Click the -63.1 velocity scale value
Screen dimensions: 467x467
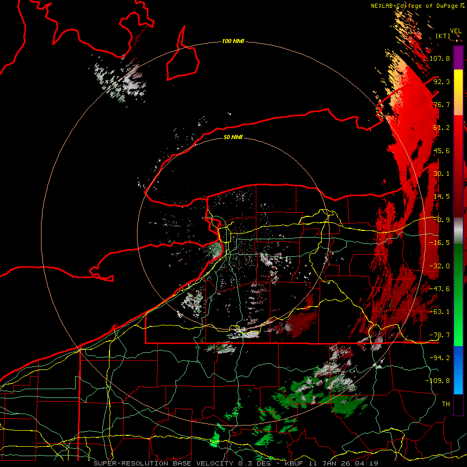point(439,312)
